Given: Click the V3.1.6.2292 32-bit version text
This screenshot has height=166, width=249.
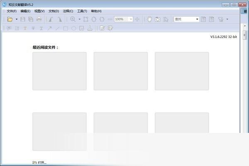Looking at the screenshot, I should [x=224, y=37].
